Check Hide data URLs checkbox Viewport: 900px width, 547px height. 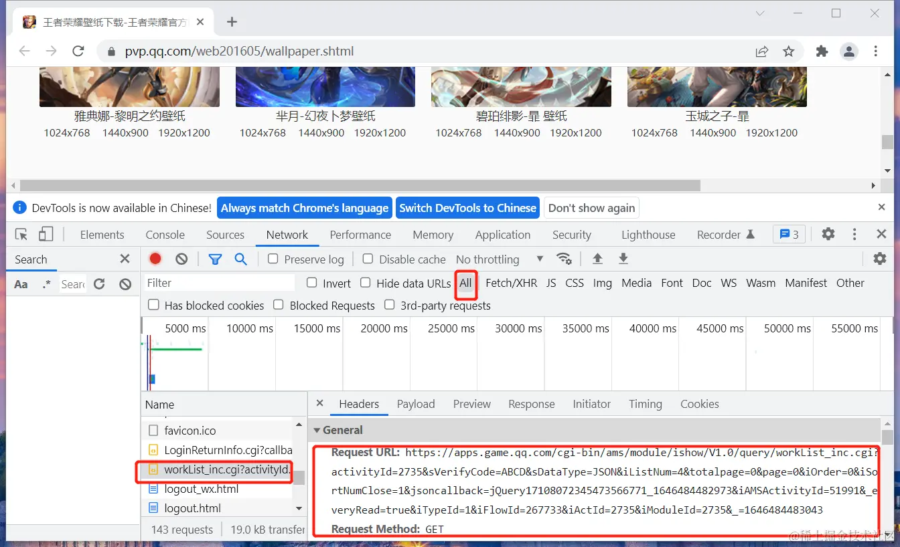pos(365,283)
